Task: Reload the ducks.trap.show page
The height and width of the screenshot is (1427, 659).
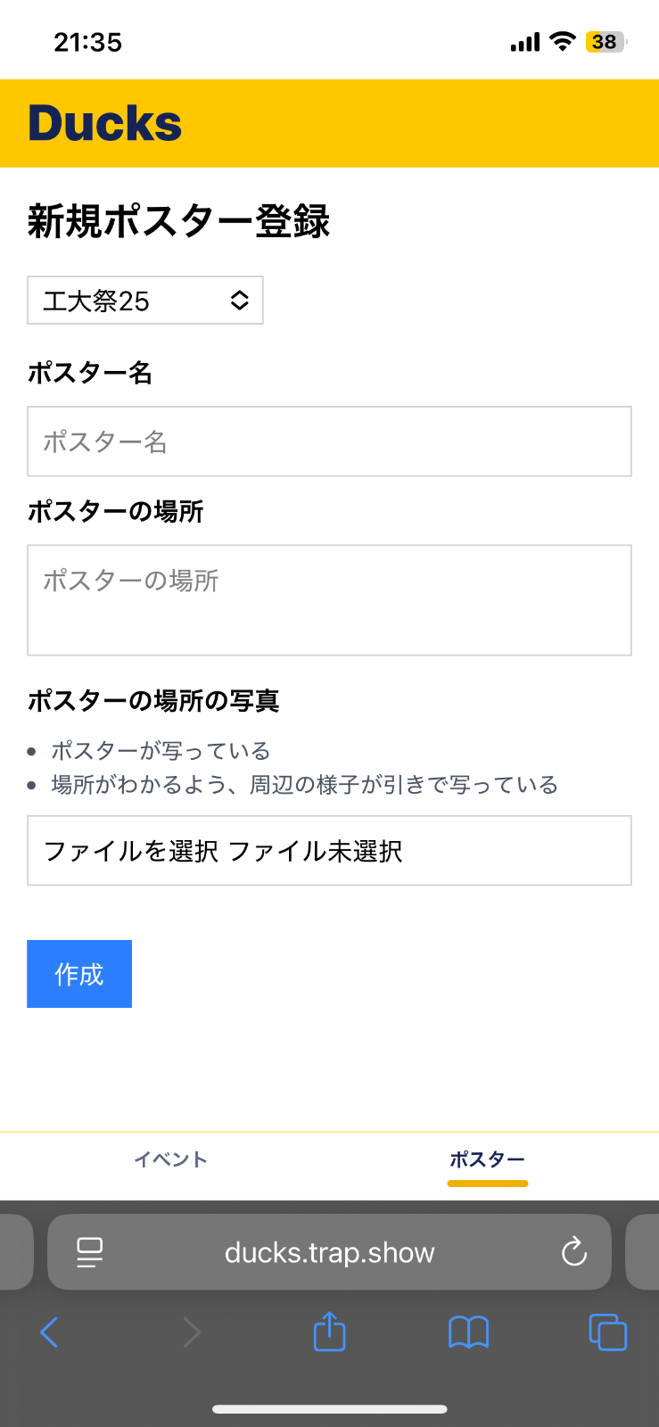Action: click(574, 1252)
